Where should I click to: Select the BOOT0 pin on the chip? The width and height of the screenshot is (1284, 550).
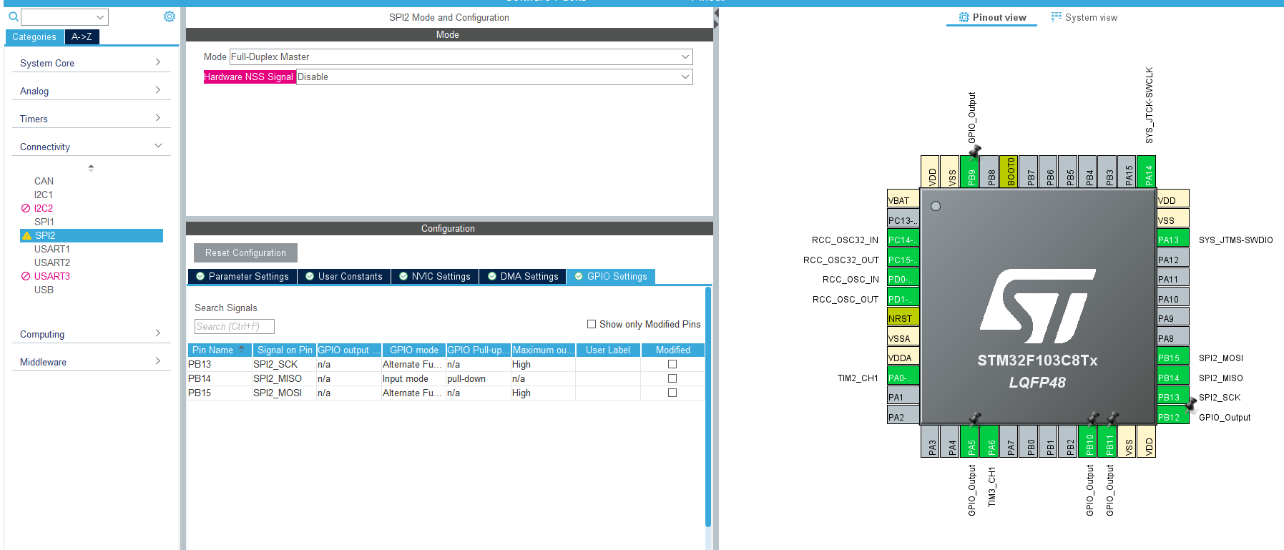pyautogui.click(x=1009, y=172)
